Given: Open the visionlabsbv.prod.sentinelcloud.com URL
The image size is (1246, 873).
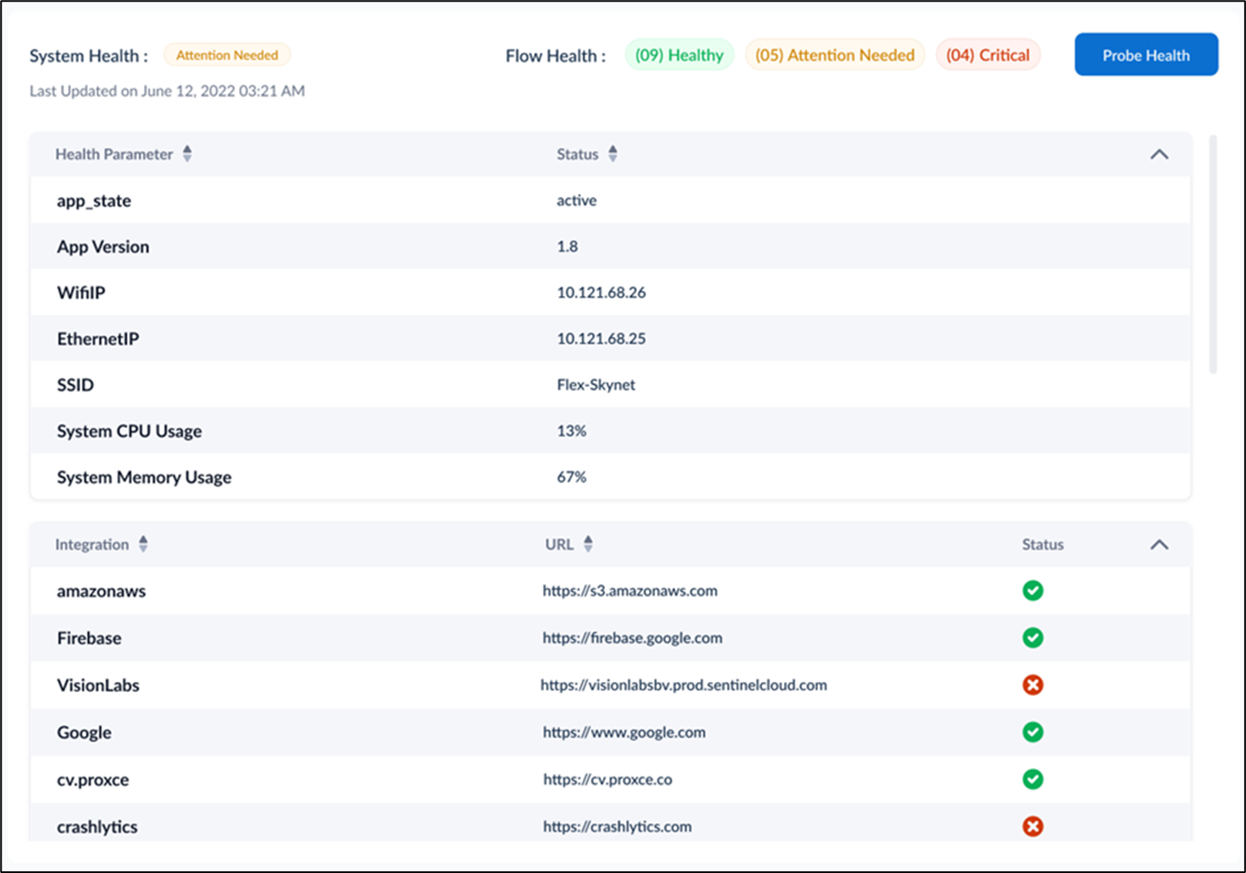Looking at the screenshot, I should [683, 684].
